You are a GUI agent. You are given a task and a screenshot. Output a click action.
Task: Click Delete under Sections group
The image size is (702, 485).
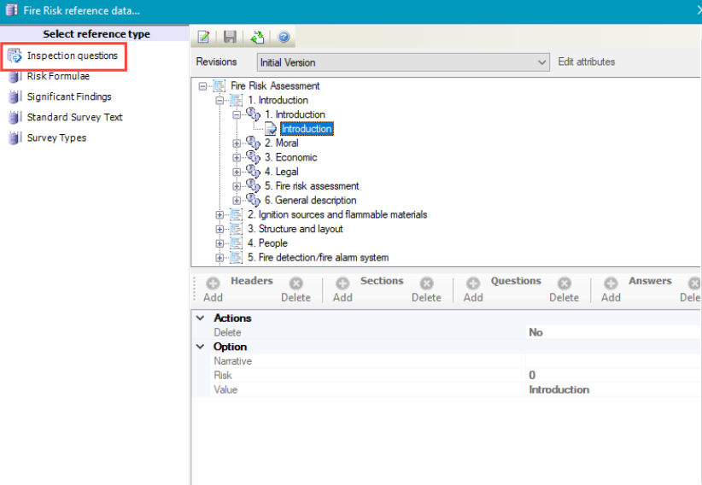coord(426,289)
